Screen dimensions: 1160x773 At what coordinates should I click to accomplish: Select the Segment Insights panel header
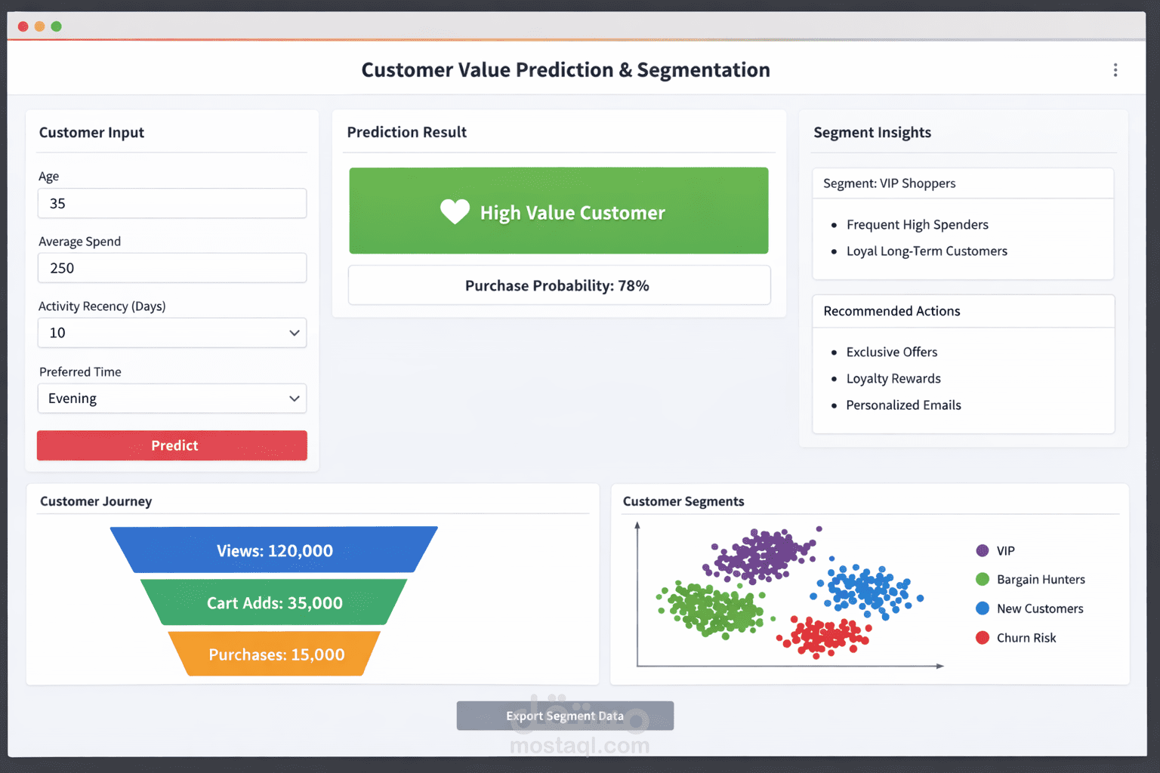872,132
